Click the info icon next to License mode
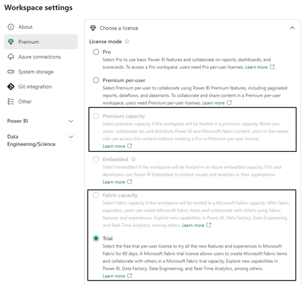Viewport: 304px width, 285px height. coord(127,42)
